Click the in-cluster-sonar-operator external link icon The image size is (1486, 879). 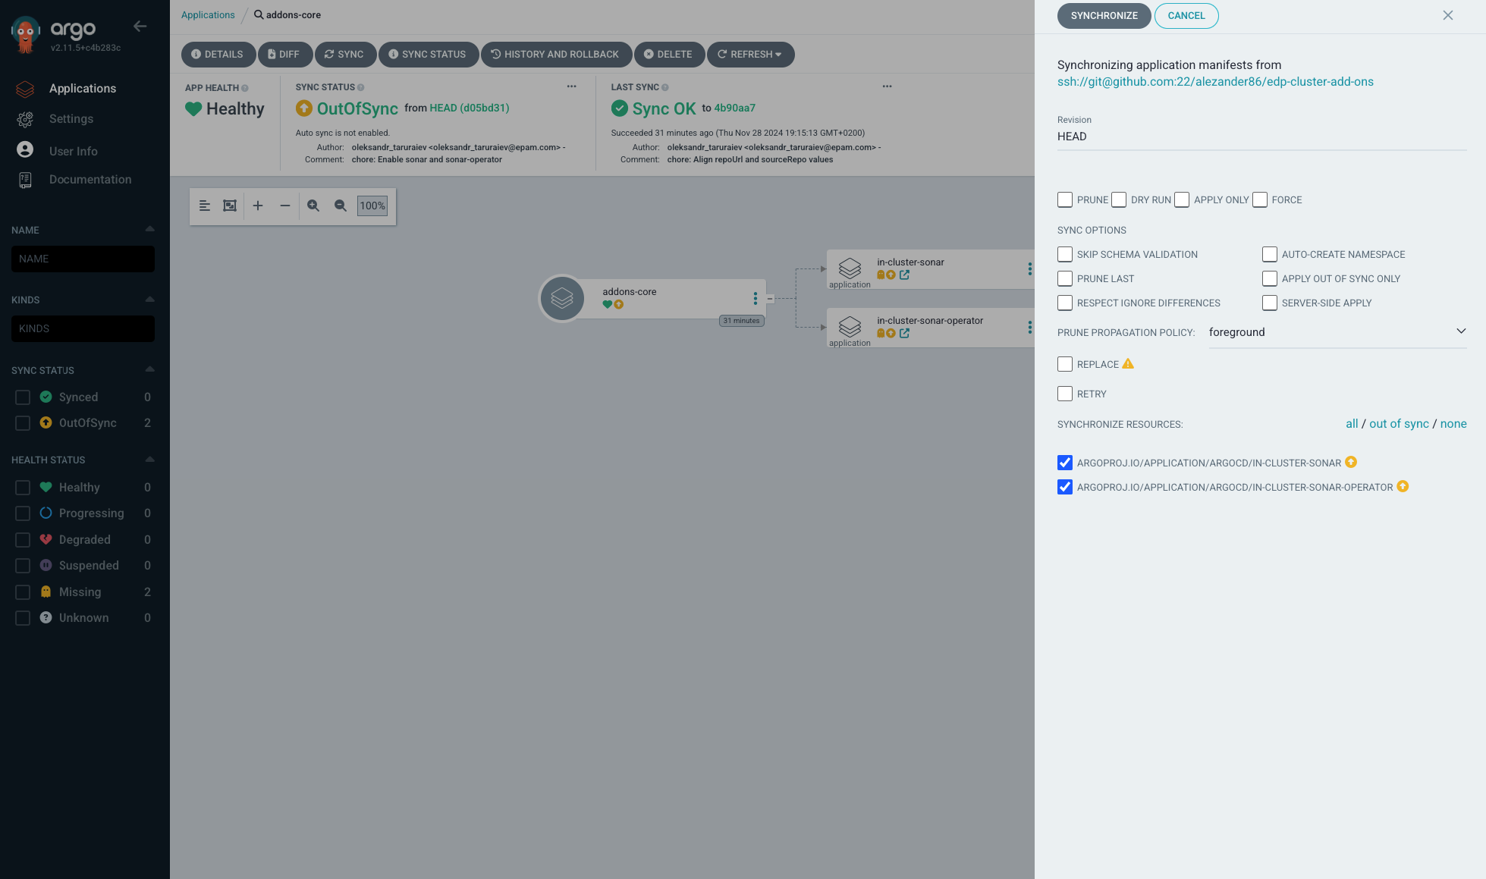[905, 333]
